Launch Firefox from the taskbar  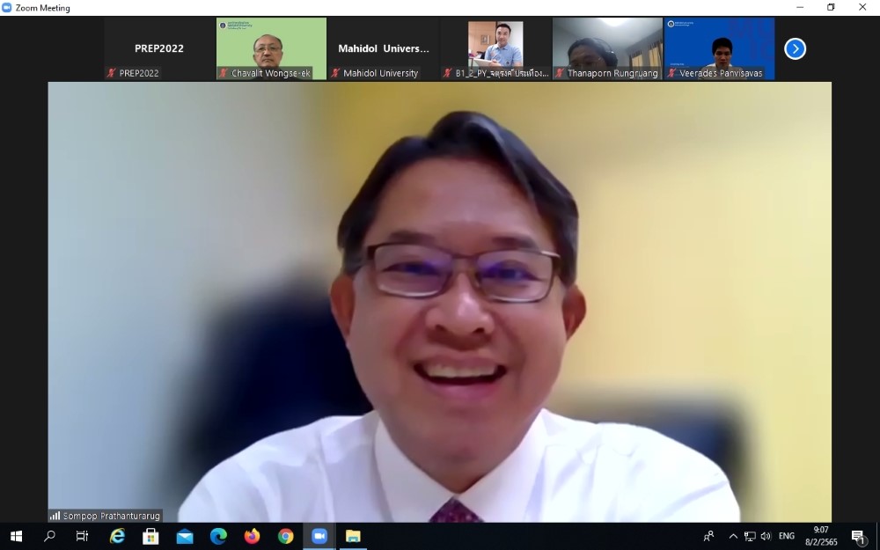253,536
